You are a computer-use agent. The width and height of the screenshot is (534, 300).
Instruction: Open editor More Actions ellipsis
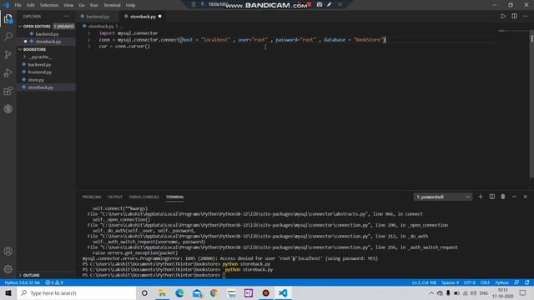point(526,17)
